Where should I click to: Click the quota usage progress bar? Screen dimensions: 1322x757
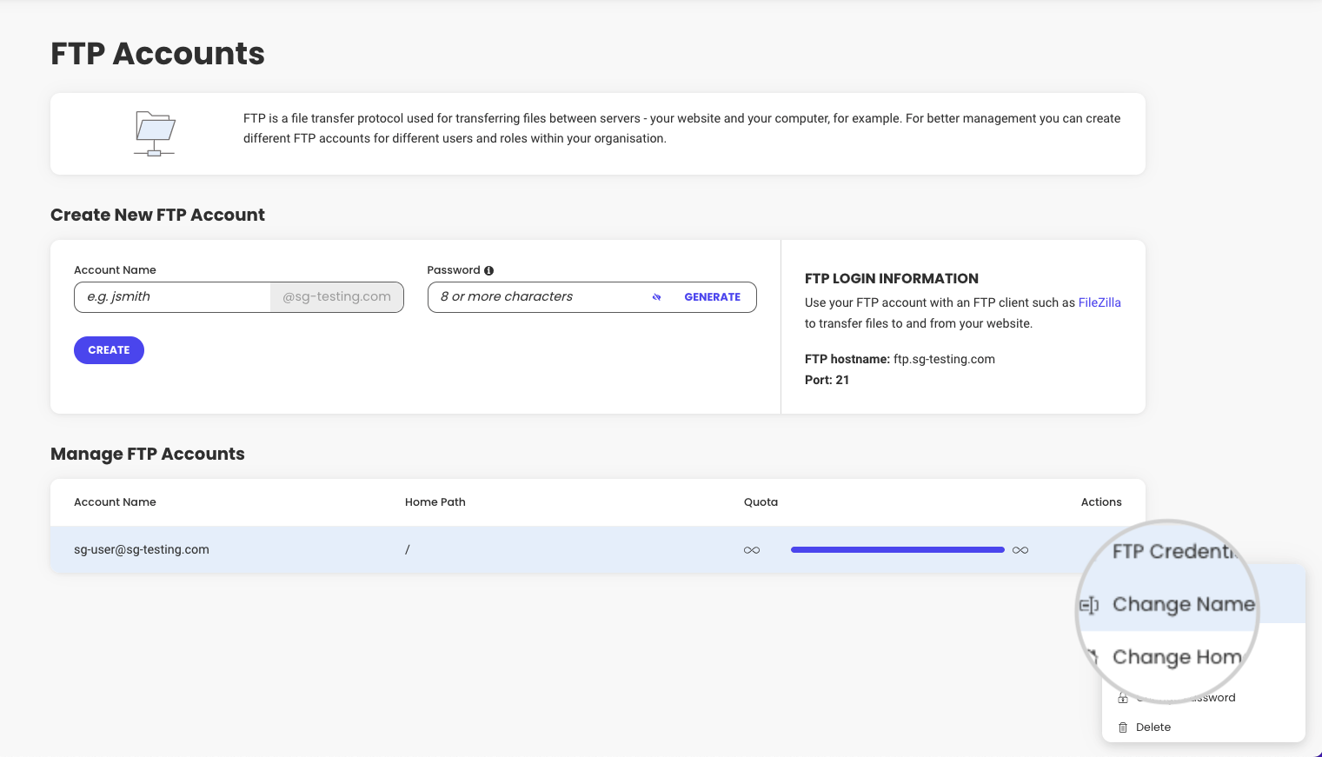(x=898, y=550)
